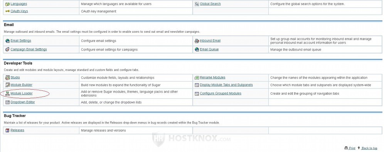Click the 'Developer Tools' section heading
The height and width of the screenshot is (152, 384).
[18, 63]
